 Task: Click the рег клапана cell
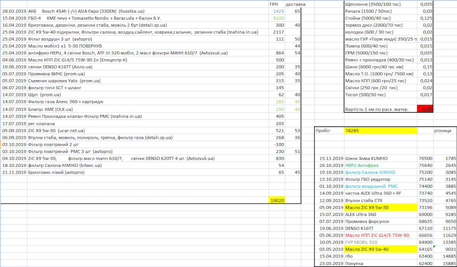click(x=148, y=123)
